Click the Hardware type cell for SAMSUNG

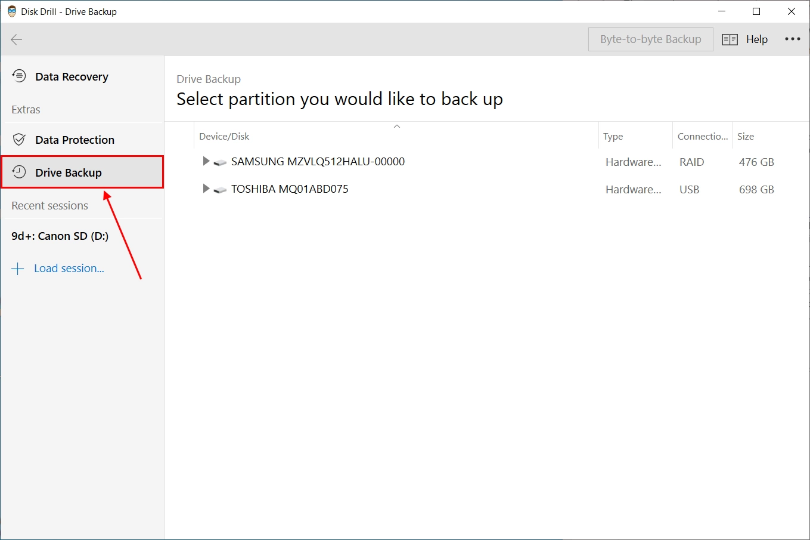tap(633, 162)
